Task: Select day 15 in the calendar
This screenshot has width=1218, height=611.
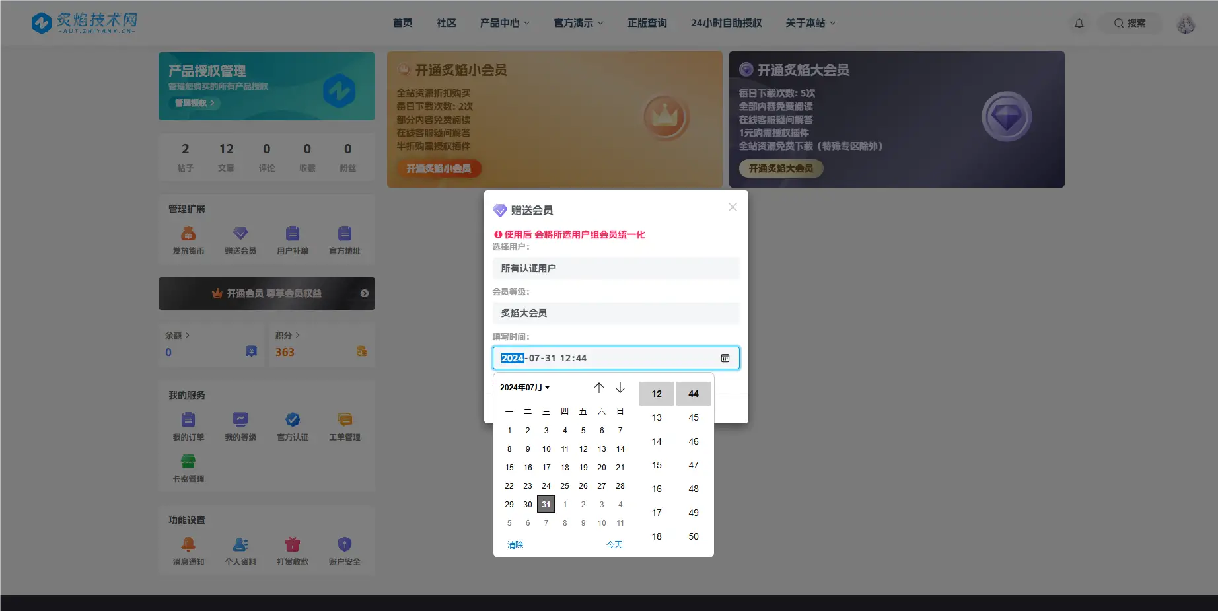Action: click(x=509, y=468)
